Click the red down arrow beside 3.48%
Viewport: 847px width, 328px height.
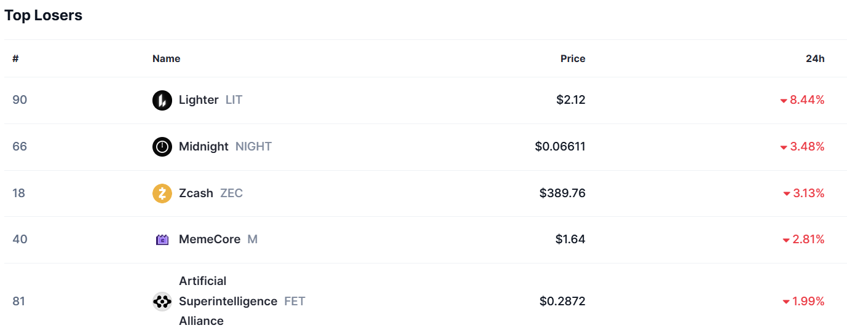coord(784,147)
